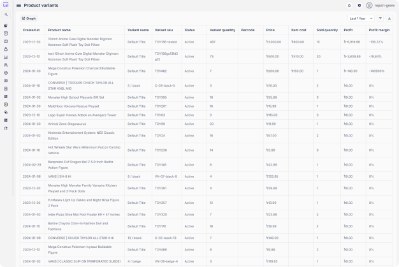The height and width of the screenshot is (267, 399).
Task: Click the Report Genix logo icon
Action: pos(6,4)
